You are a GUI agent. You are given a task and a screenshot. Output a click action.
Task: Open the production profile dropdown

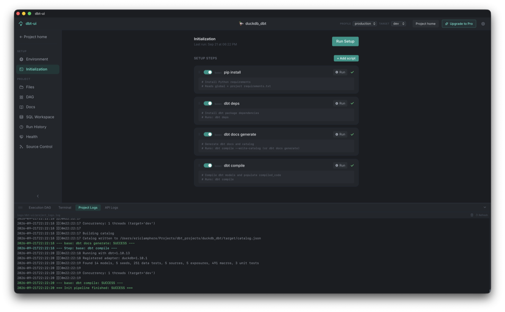tap(364, 24)
